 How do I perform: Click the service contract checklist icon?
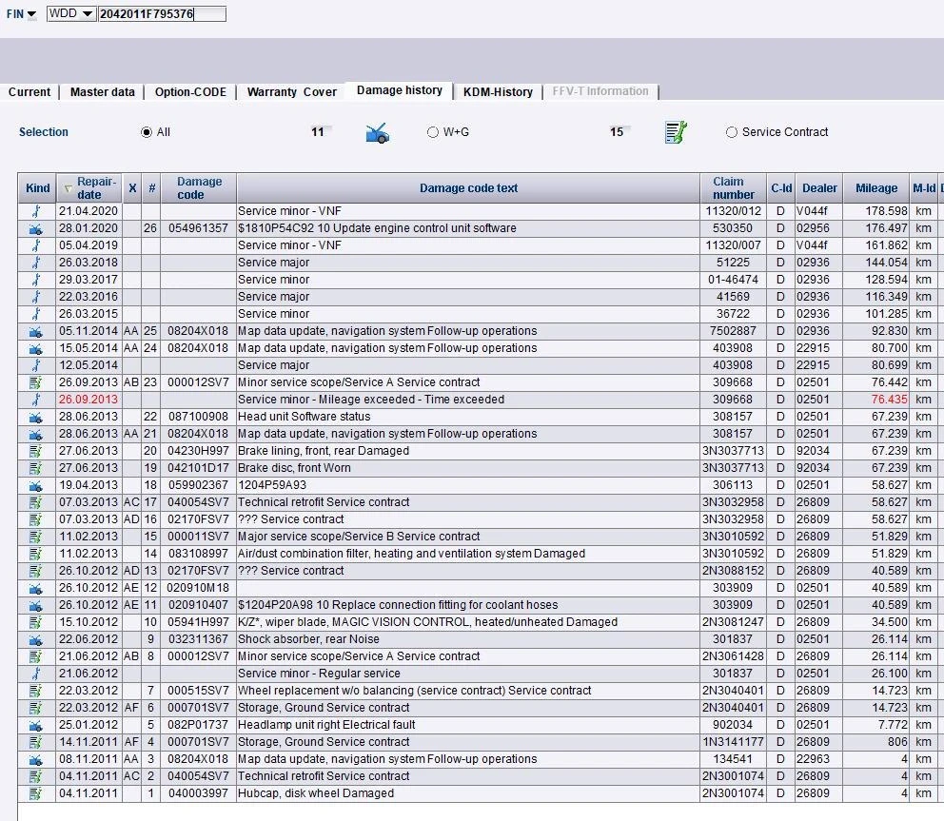tap(676, 132)
